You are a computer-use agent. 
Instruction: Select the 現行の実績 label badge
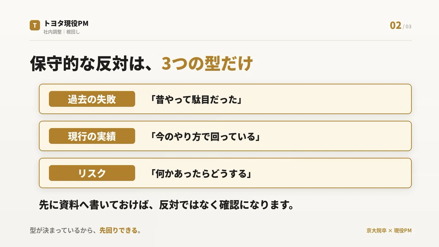pos(92,136)
